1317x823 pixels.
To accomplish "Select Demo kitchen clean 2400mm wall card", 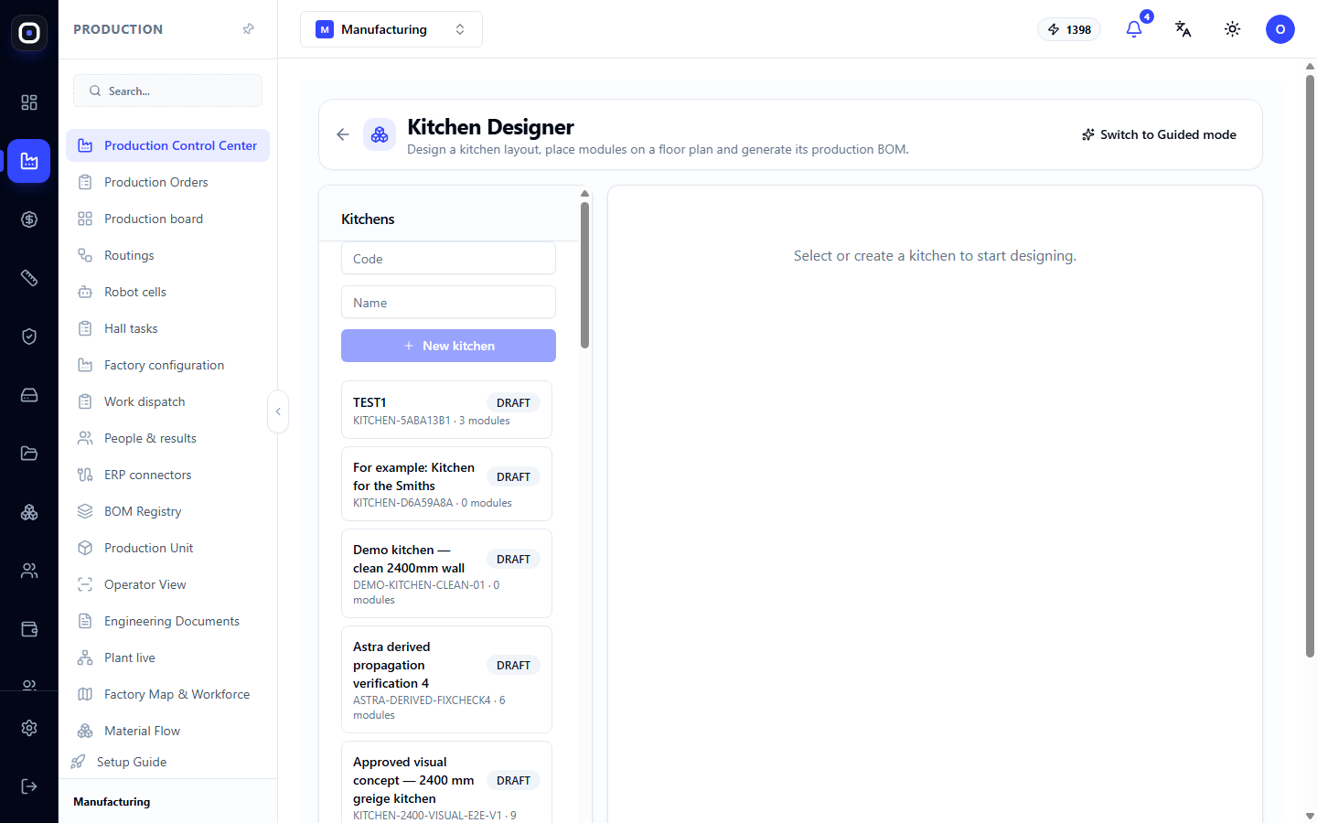I will pyautogui.click(x=446, y=573).
